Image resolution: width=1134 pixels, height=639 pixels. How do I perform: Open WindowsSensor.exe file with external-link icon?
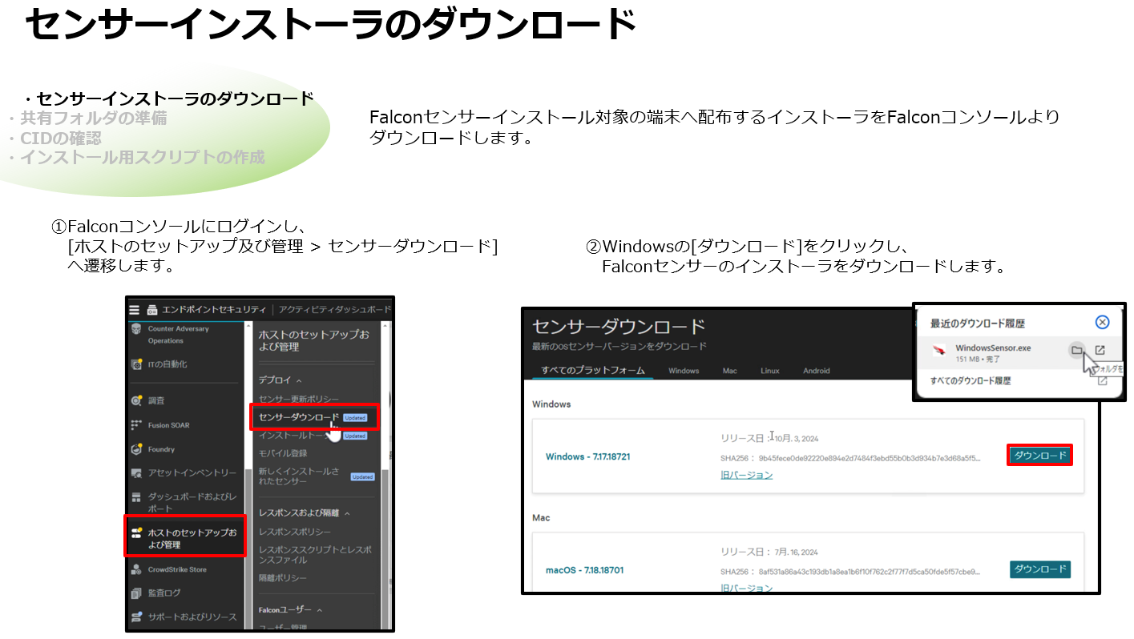point(1100,350)
